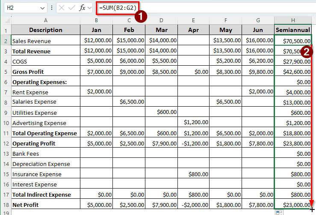Select column F header
The width and height of the screenshot is (316, 215).
pos(226,20)
